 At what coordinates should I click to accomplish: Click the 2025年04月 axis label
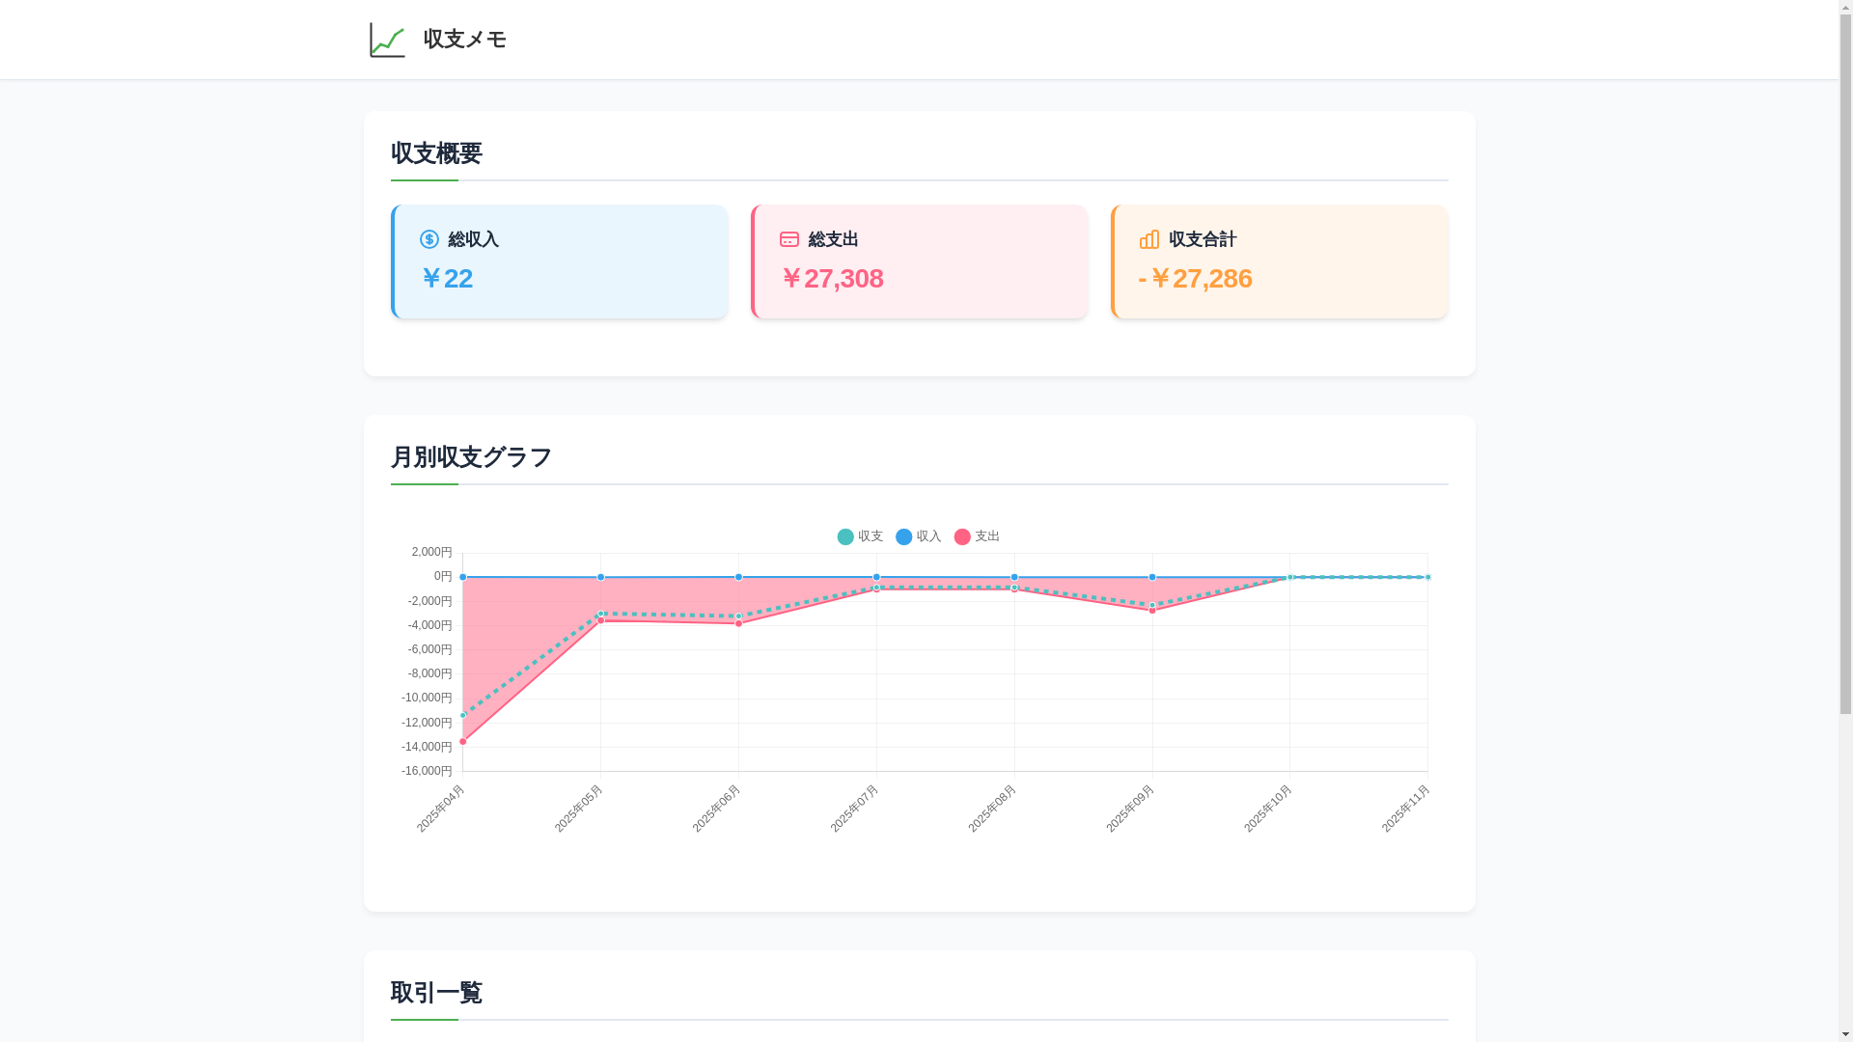441,809
